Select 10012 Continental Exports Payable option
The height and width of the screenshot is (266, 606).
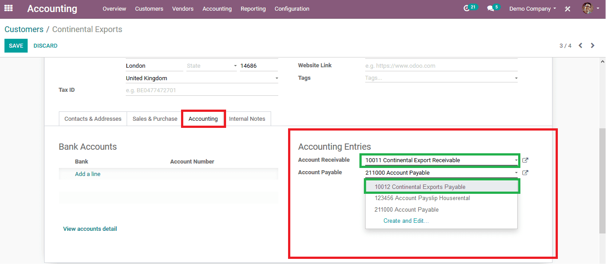[441, 187]
